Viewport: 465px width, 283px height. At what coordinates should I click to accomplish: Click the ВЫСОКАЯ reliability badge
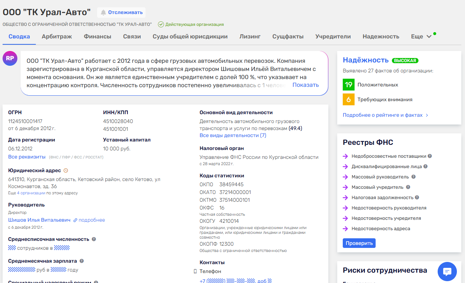405,61
